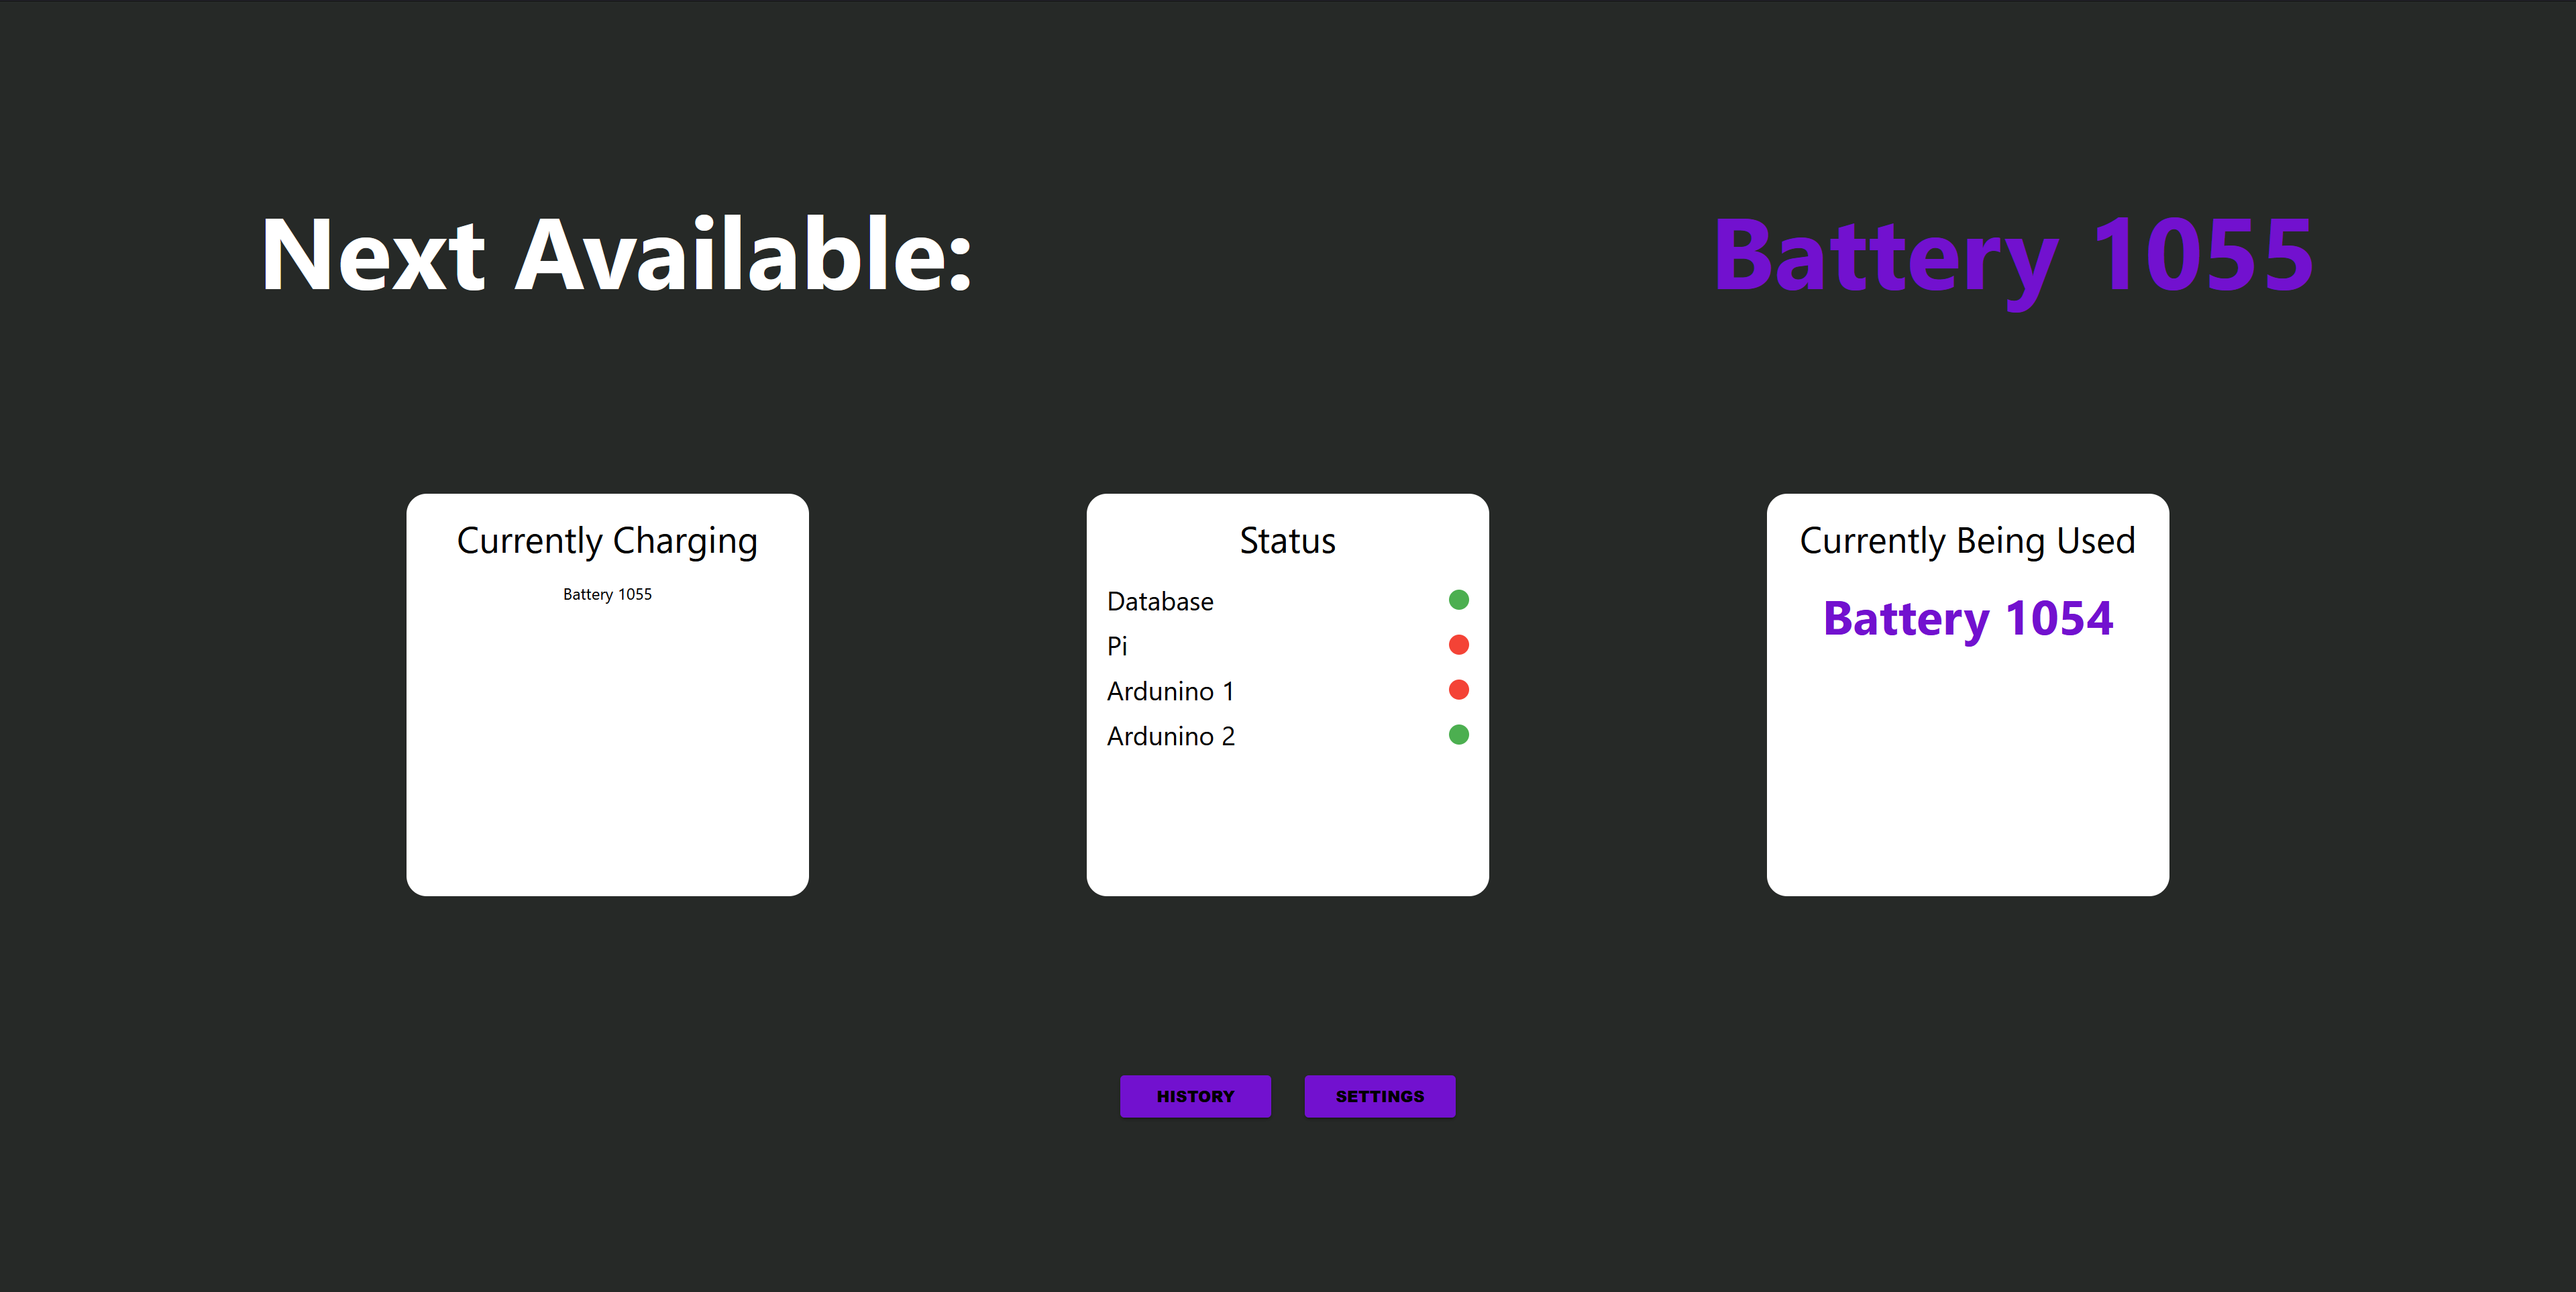Click the Next Available heading text
Image resolution: width=2576 pixels, height=1292 pixels.
pos(615,256)
